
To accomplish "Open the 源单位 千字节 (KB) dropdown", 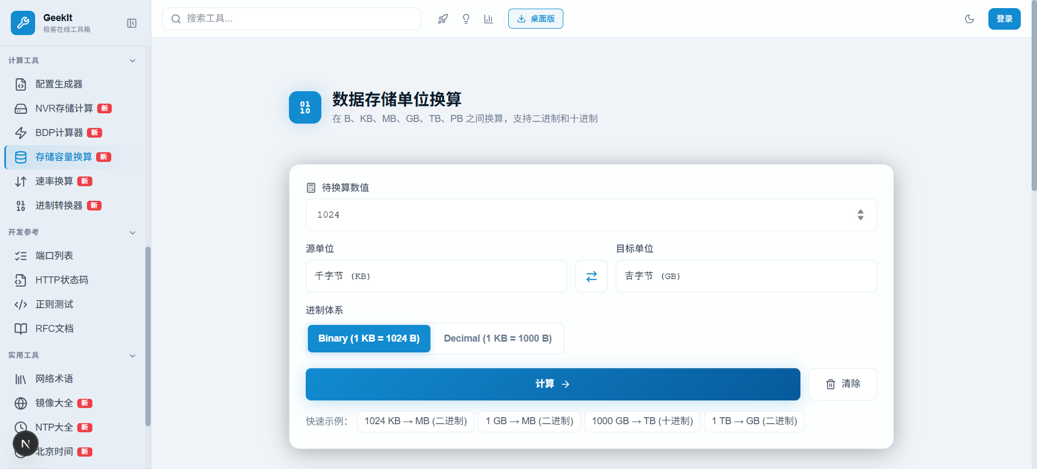I will tap(436, 276).
